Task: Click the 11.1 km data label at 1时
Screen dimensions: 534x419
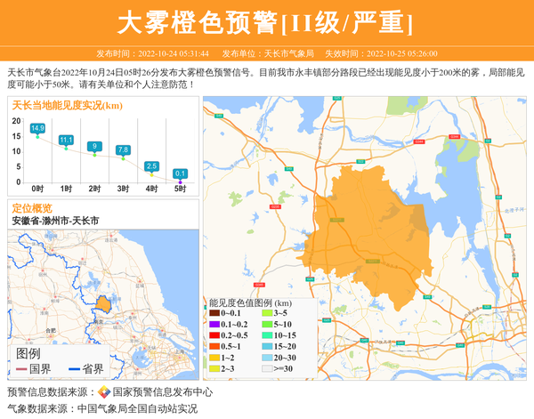Action: (66, 140)
